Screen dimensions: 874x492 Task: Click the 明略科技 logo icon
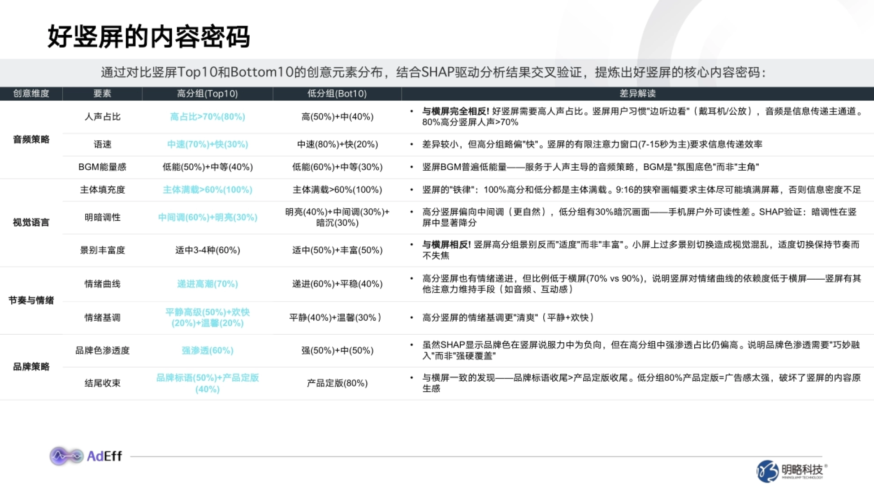coord(767,471)
